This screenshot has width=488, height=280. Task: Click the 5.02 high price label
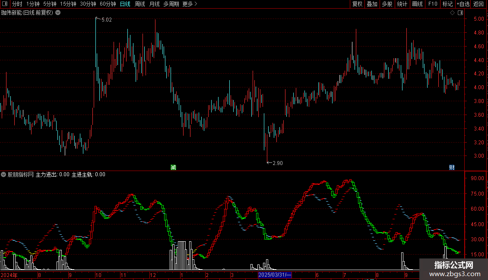106,20
